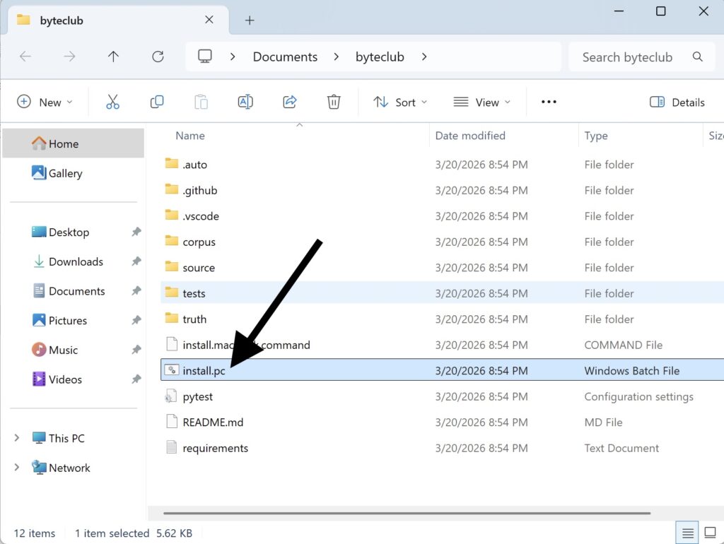Open the View dropdown menu
This screenshot has height=544, width=724.
tap(482, 102)
